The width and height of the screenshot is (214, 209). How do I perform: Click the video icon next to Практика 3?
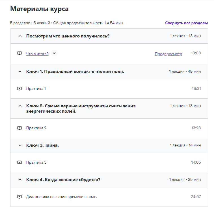pyautogui.click(x=20, y=163)
